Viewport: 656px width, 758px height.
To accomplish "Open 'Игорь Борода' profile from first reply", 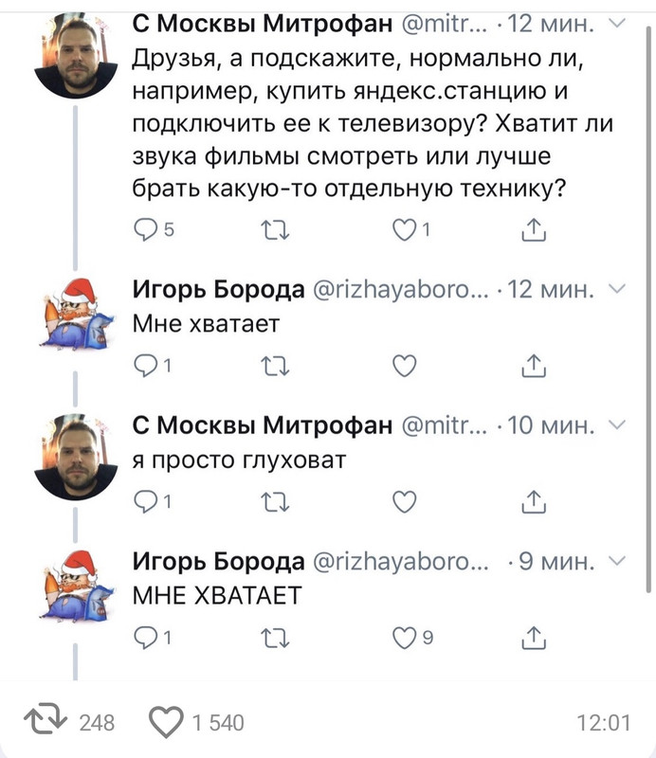I will tap(219, 290).
